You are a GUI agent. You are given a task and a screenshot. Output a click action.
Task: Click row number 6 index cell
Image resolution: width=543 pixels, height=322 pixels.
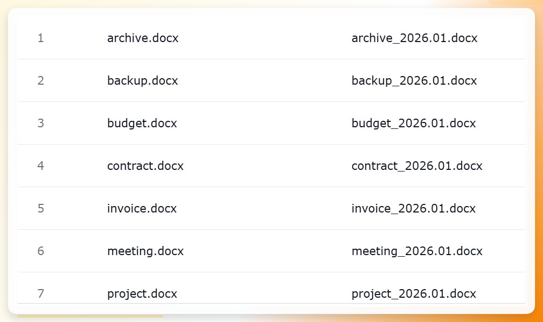click(x=40, y=251)
